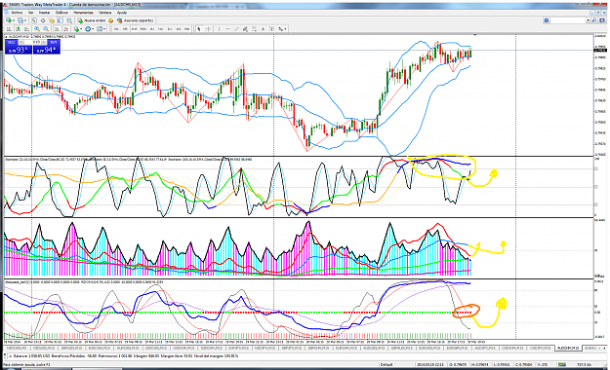This screenshot has height=370, width=610.
Task: Open the search box dropdown arrow
Action: (589, 20)
